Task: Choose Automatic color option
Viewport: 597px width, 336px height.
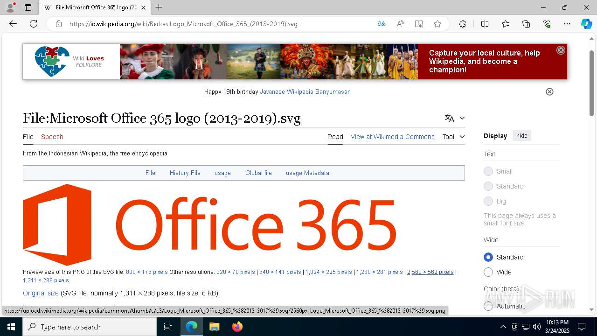Action: tap(488, 306)
